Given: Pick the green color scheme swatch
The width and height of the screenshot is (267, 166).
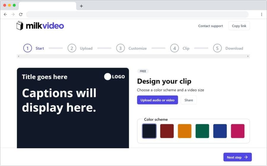Looking at the screenshot, I should pos(202,131).
